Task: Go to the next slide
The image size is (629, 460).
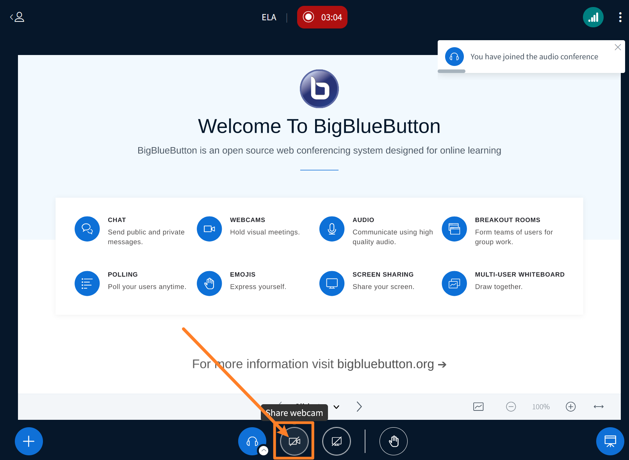Action: coord(359,407)
